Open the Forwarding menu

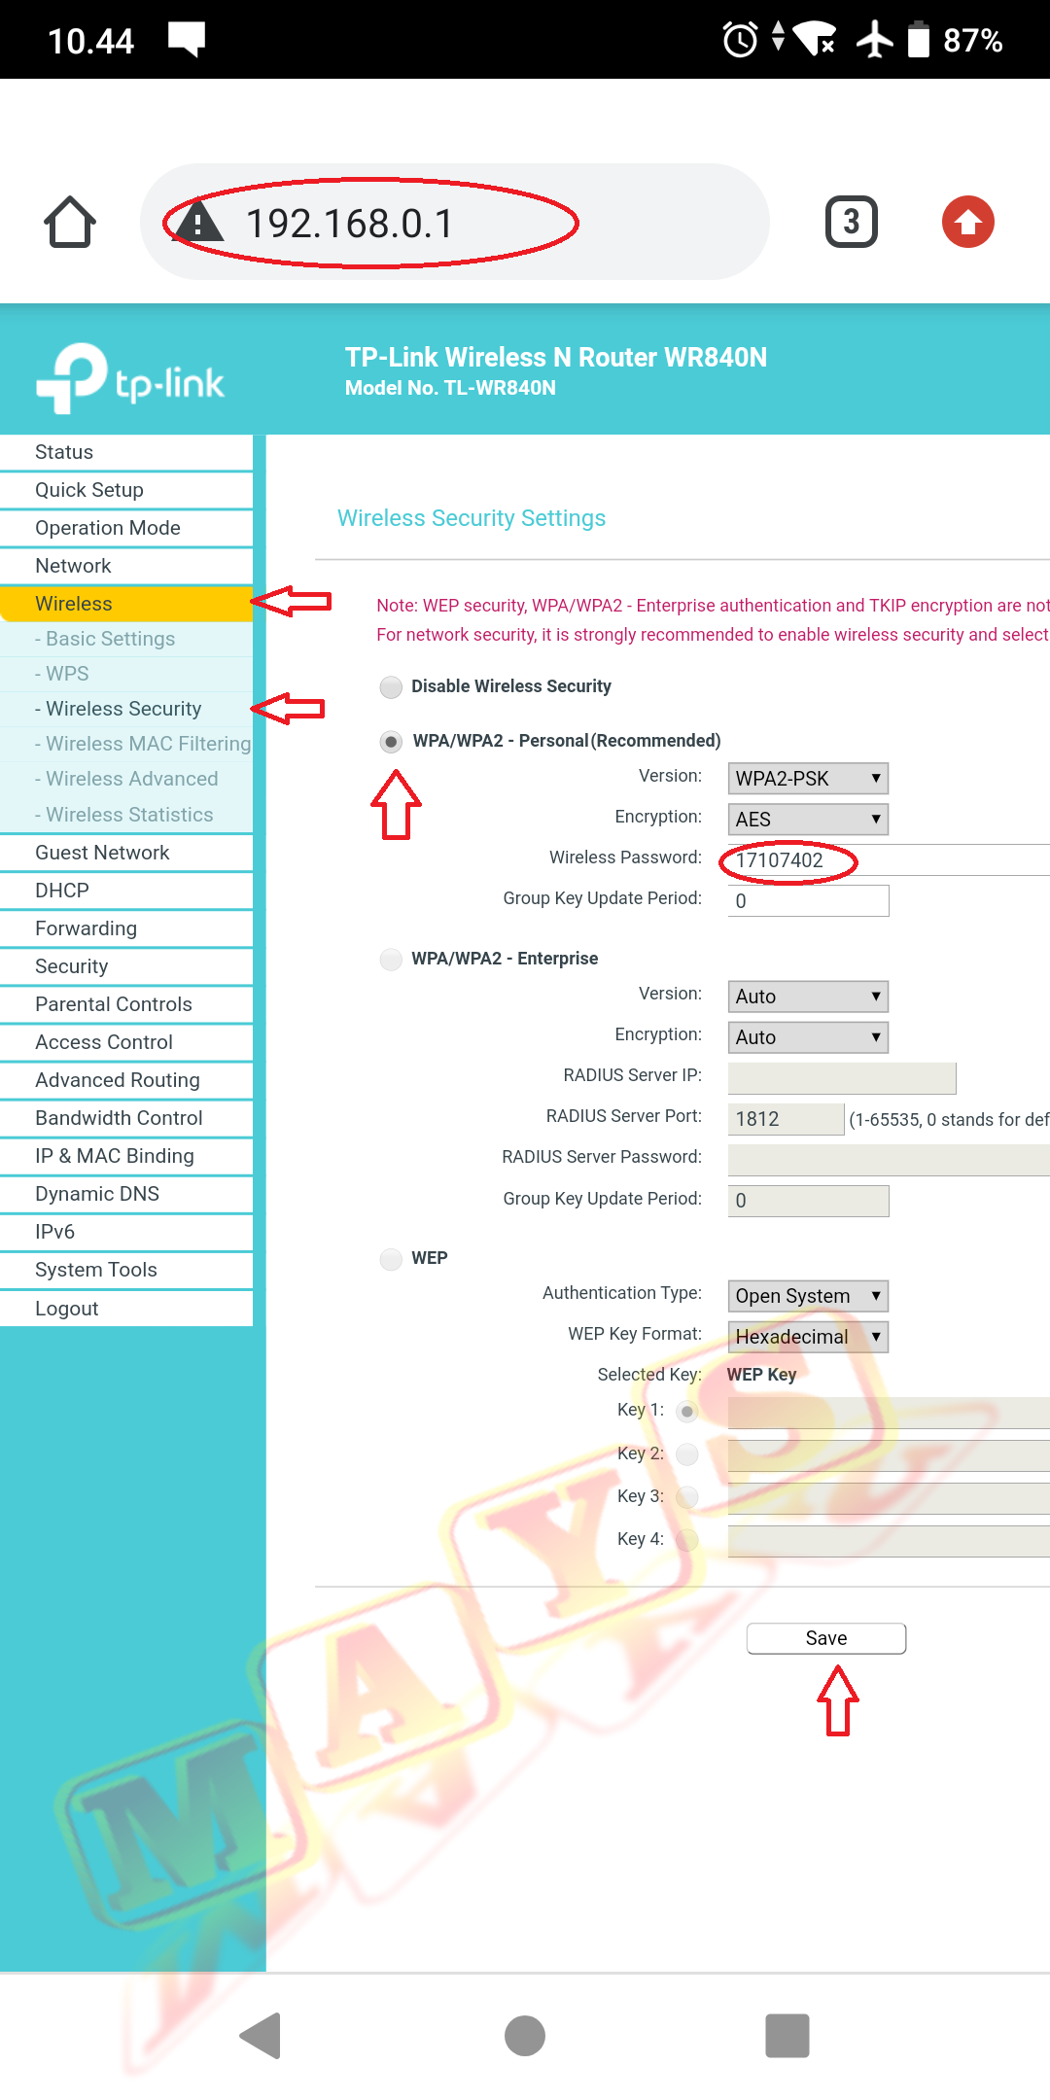pyautogui.click(x=126, y=928)
